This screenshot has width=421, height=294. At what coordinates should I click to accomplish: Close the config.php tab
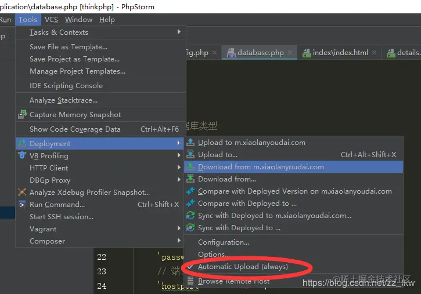pyautogui.click(x=214, y=53)
